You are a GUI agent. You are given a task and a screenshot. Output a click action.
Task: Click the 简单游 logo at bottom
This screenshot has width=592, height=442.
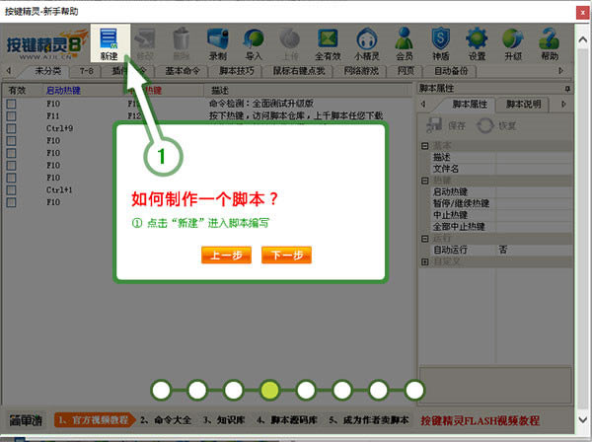[26, 420]
